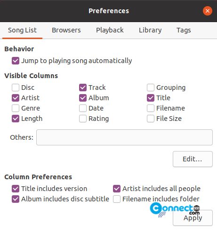Uncheck Title includes version
Viewport: 217px width, 231px height.
[16, 189]
